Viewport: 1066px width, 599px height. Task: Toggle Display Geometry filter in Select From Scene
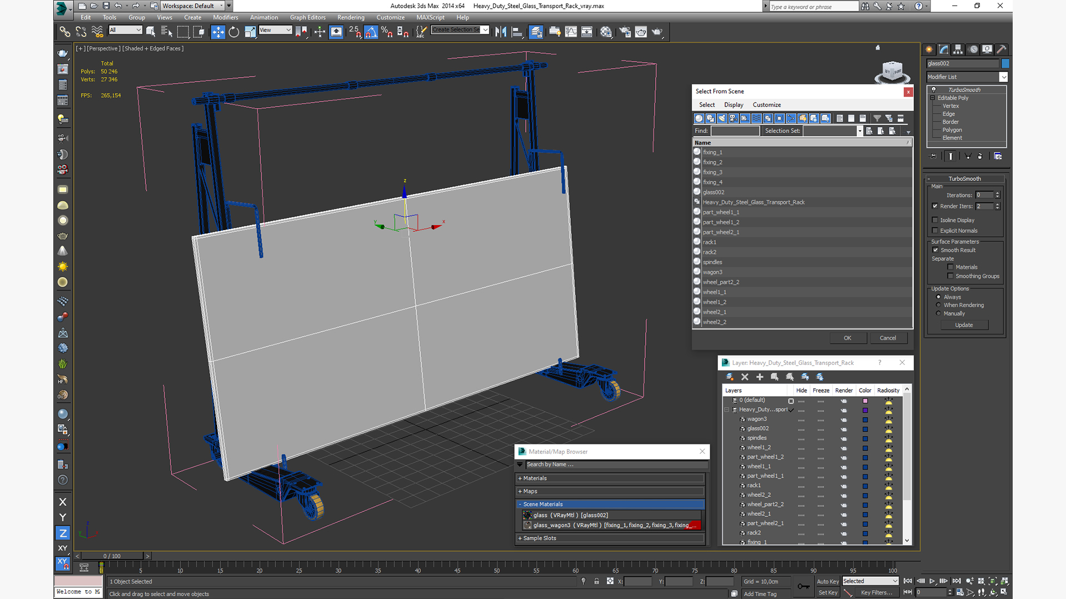click(699, 118)
